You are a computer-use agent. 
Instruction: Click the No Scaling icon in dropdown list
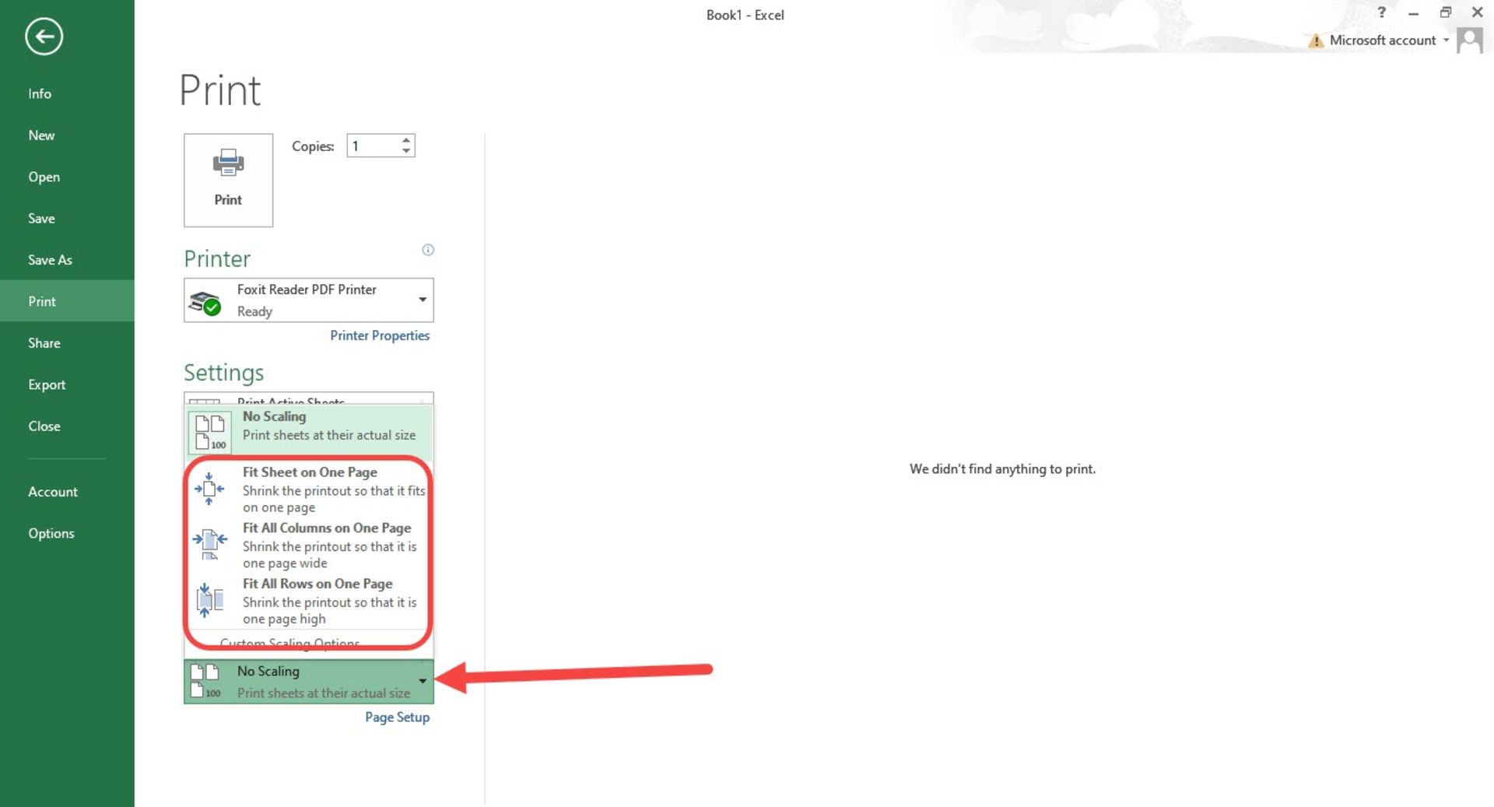(x=209, y=431)
